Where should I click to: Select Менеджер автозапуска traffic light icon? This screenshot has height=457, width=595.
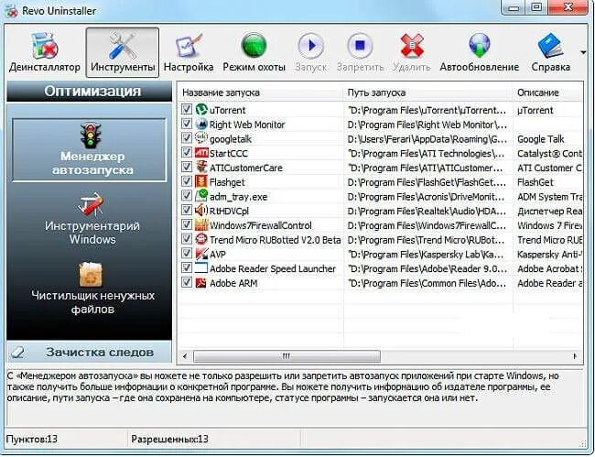point(91,136)
